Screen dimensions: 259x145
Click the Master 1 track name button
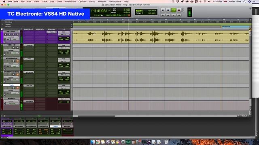(x=11, y=98)
